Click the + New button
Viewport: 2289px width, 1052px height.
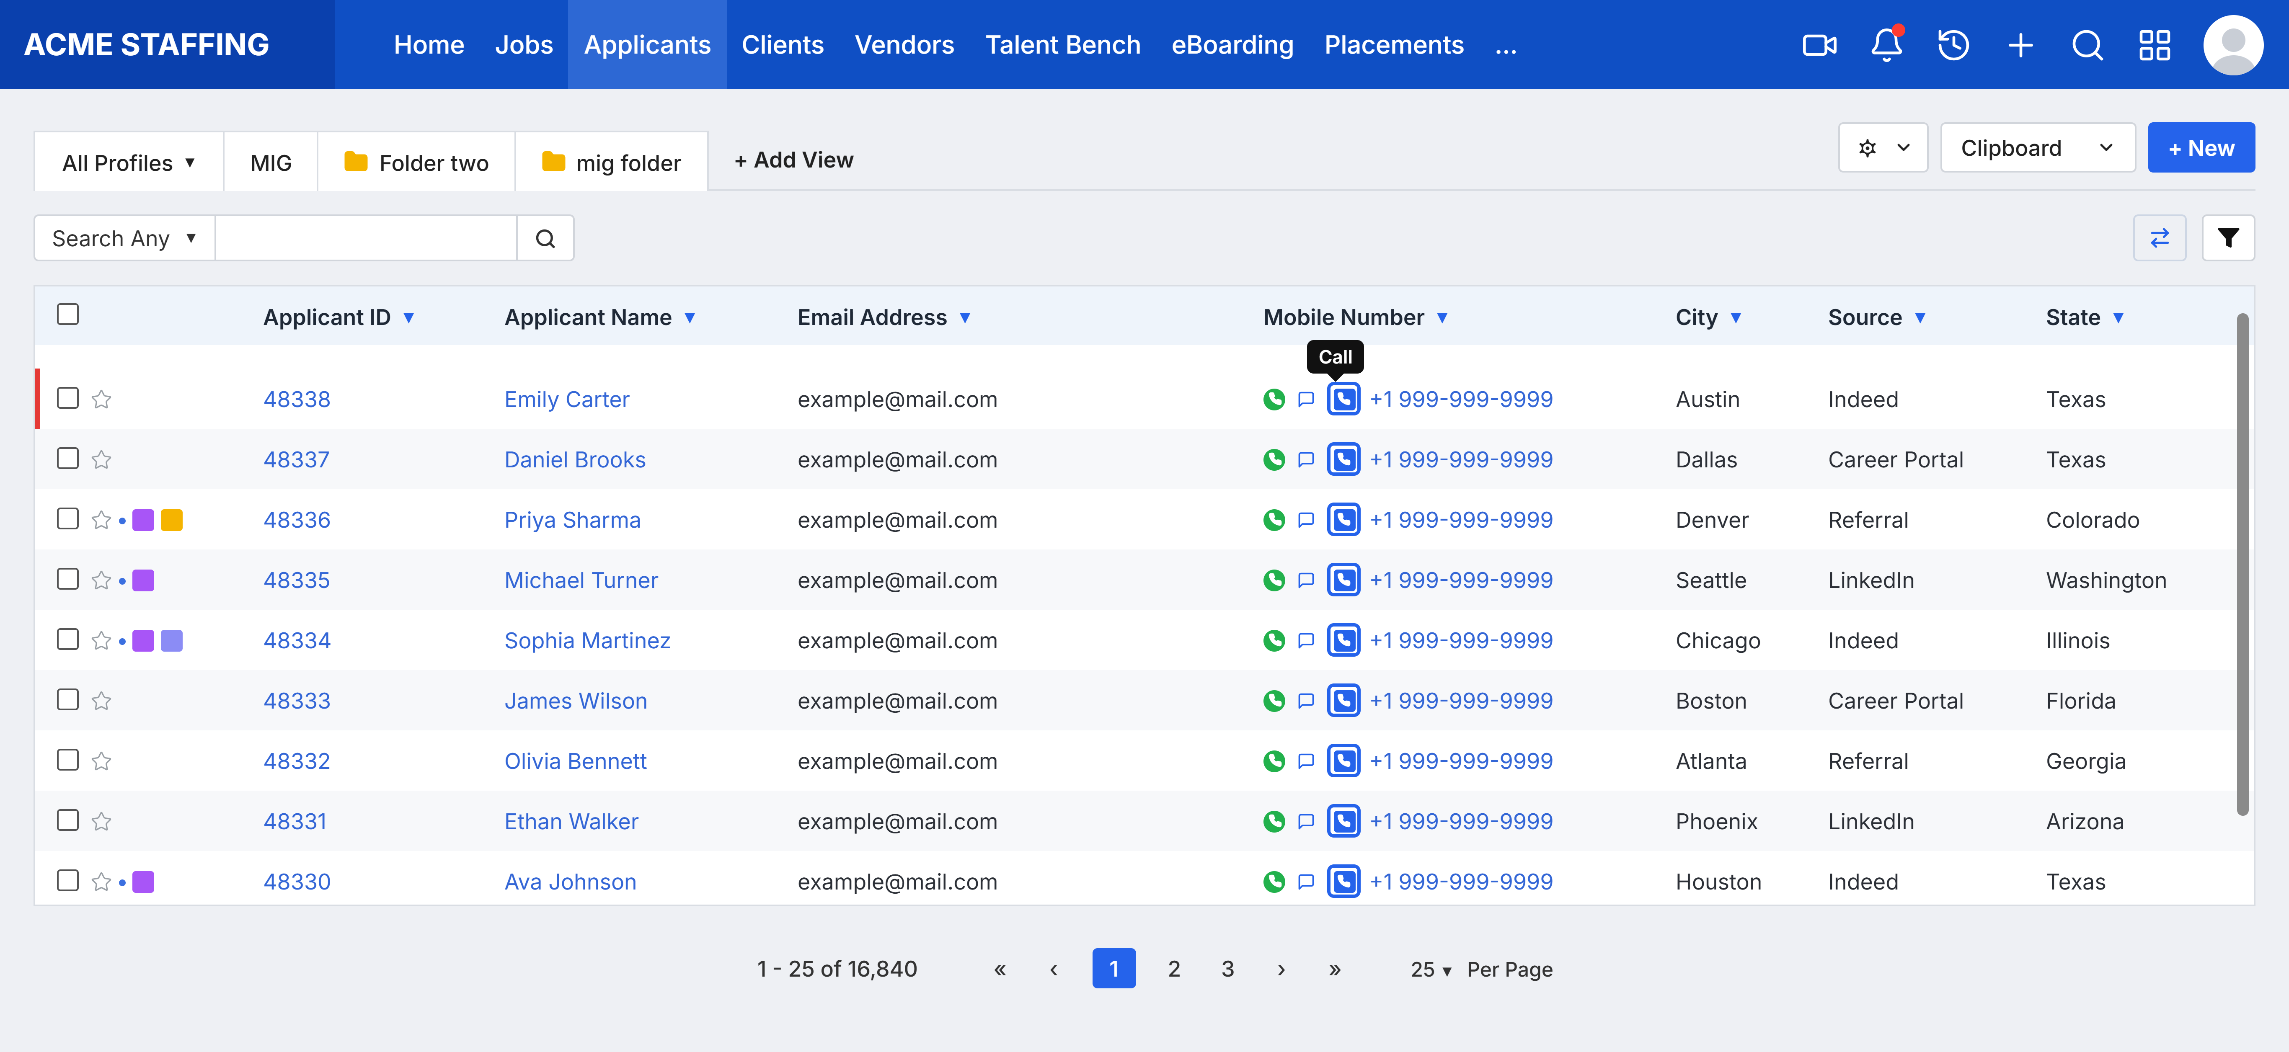click(x=2201, y=147)
